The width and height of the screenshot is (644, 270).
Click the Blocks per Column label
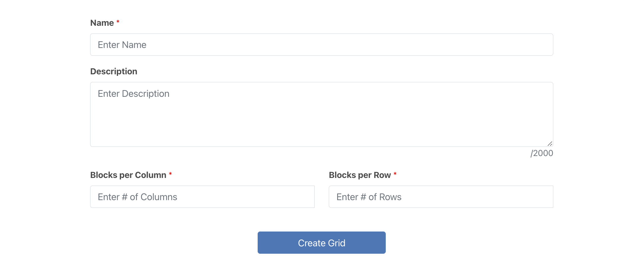(x=128, y=175)
